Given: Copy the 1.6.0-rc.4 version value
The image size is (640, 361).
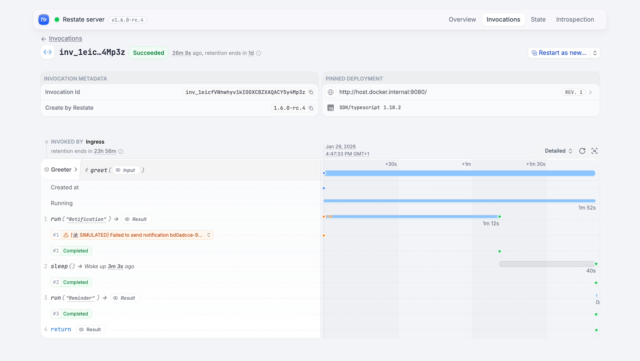Looking at the screenshot, I should pyautogui.click(x=311, y=108).
